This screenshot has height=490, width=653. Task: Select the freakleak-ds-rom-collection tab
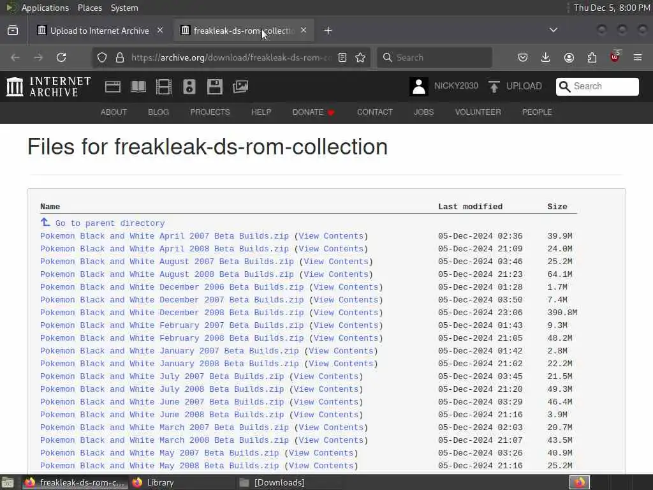coord(243,31)
